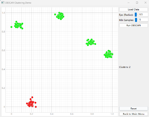This screenshot has height=117, width=149.
Task: Click the 'Min Samples:' label
Action: pos(126,20)
